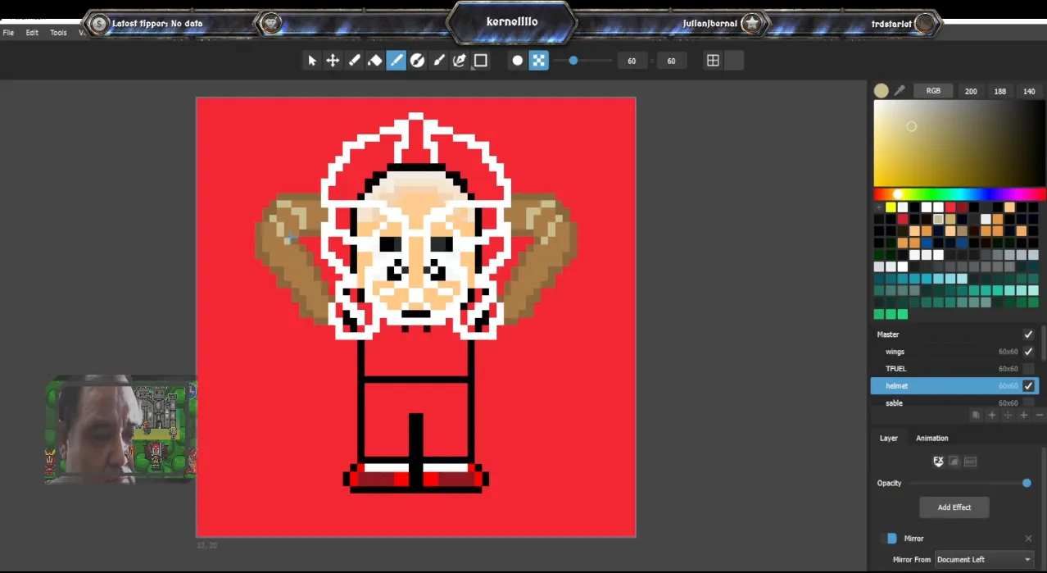Screen dimensions: 1047x573
Task: Click the first 60 size field
Action: [x=632, y=61]
